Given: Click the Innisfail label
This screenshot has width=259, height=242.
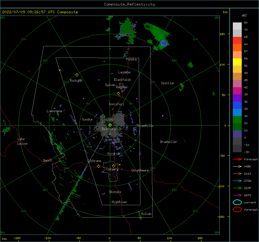Looking at the screenshot, I should 116,104.
